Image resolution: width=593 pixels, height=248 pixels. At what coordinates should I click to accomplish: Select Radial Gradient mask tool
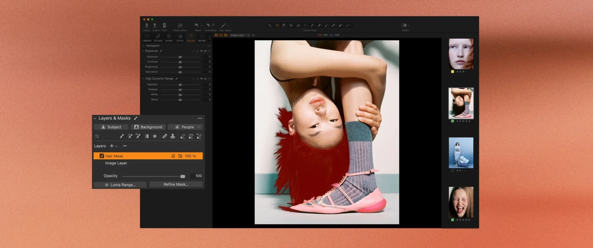(155, 136)
